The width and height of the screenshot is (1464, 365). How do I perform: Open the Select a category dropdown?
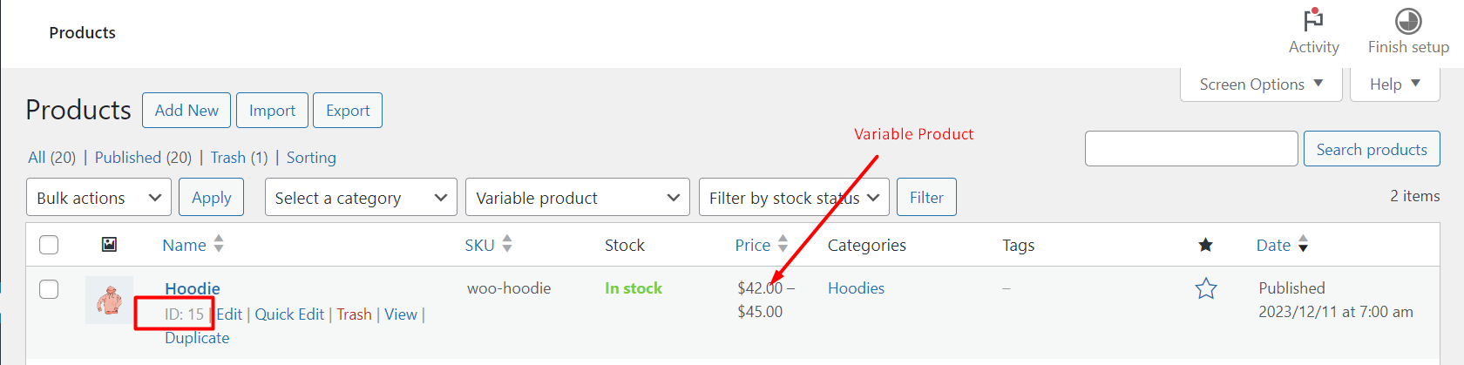[361, 198]
